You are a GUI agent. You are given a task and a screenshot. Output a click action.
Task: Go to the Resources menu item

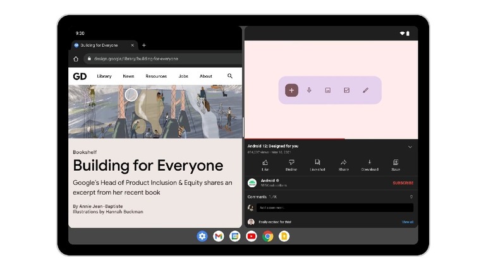(x=156, y=76)
